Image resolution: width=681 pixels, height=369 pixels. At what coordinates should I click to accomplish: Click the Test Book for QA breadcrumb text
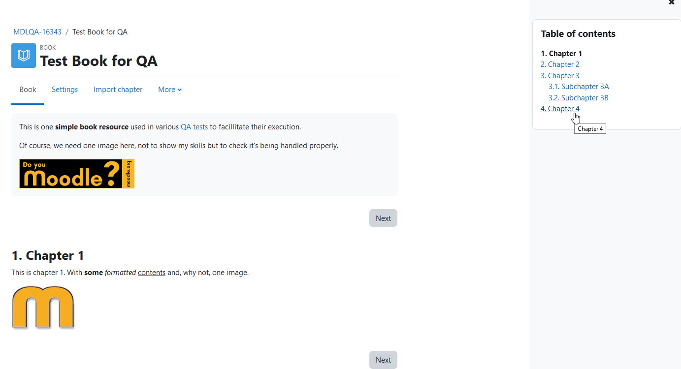[100, 32]
